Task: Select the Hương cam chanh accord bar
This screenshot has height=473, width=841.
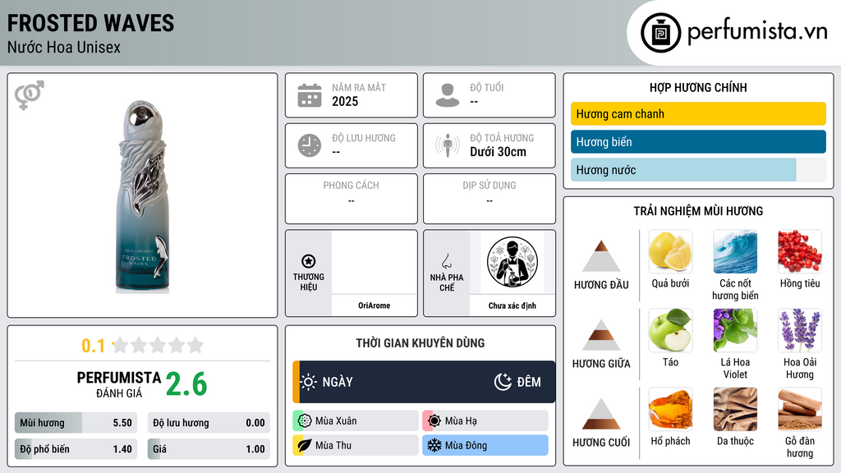Action: 698,113
